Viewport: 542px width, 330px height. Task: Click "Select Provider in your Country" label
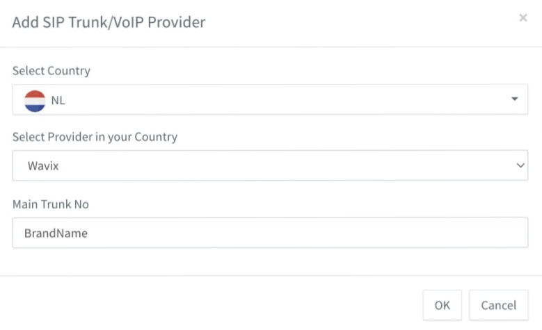(95, 137)
